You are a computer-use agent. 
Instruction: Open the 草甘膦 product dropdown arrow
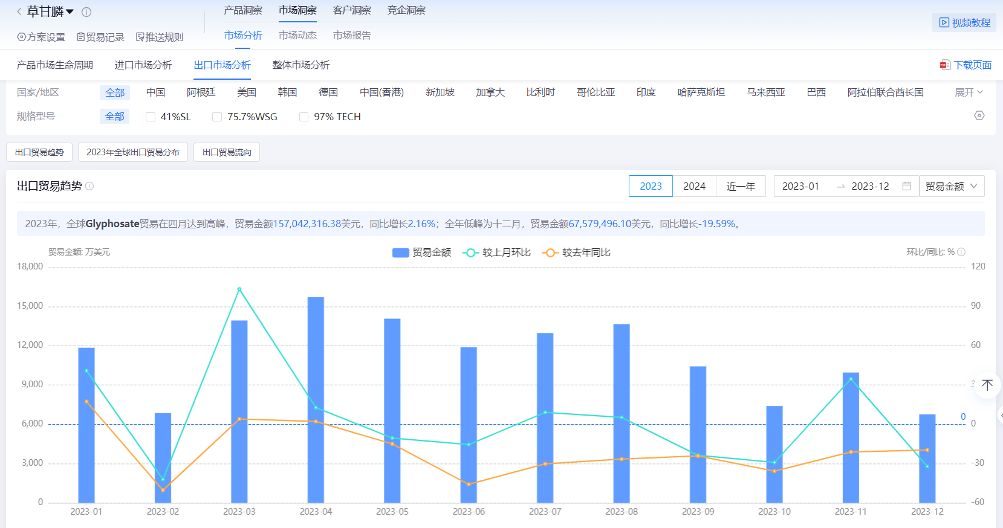pyautogui.click(x=70, y=12)
